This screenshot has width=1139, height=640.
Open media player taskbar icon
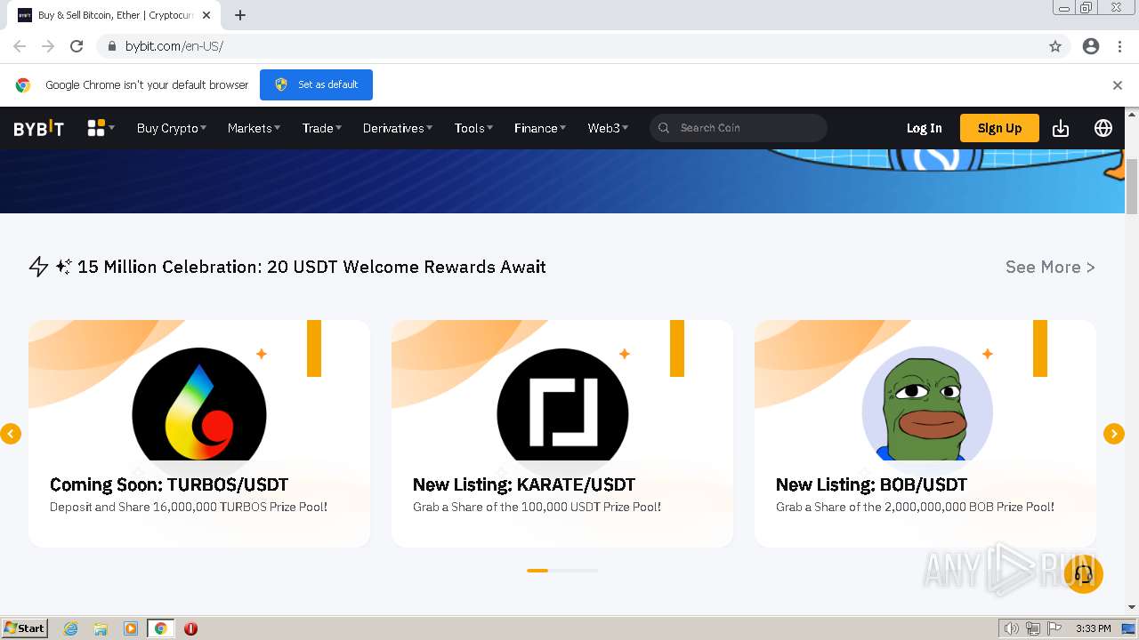(x=131, y=628)
